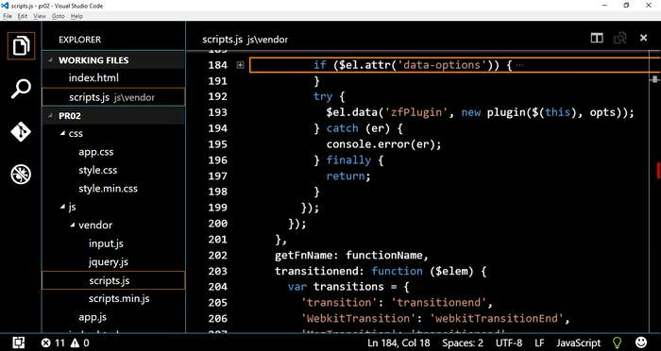The image size is (661, 351).
Task: Collapse the css folder
Action: (63, 134)
